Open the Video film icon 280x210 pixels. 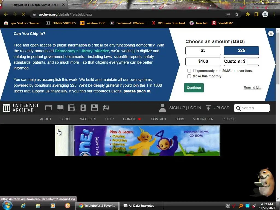tap(72, 108)
